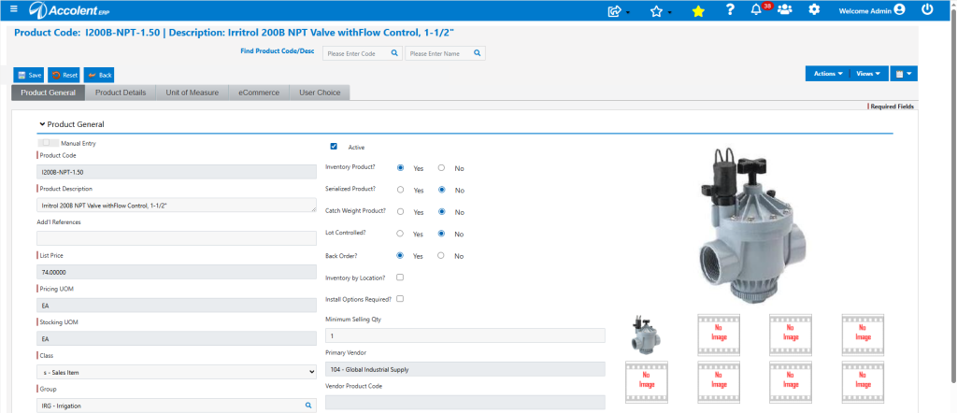The width and height of the screenshot is (957, 413).
Task: Click the Primary Vendor field
Action: (x=465, y=369)
